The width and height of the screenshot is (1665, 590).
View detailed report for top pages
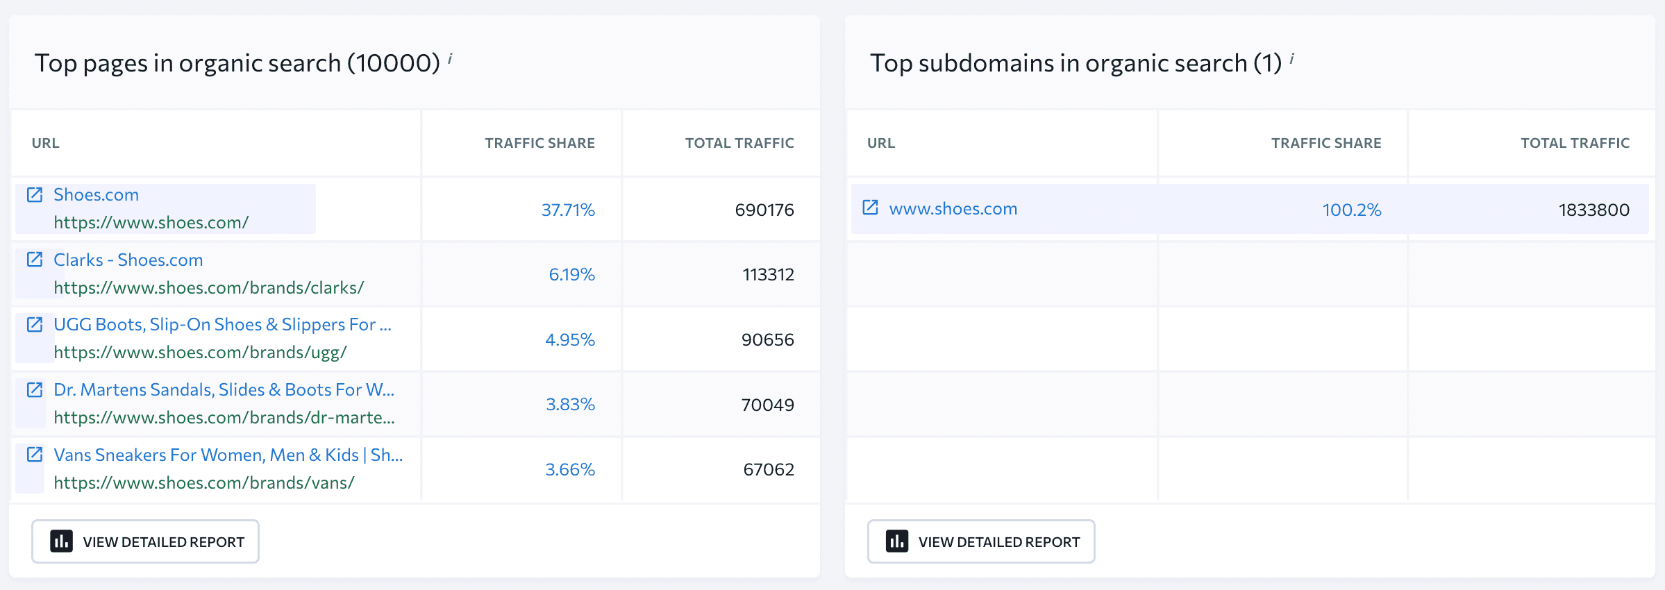pos(145,541)
